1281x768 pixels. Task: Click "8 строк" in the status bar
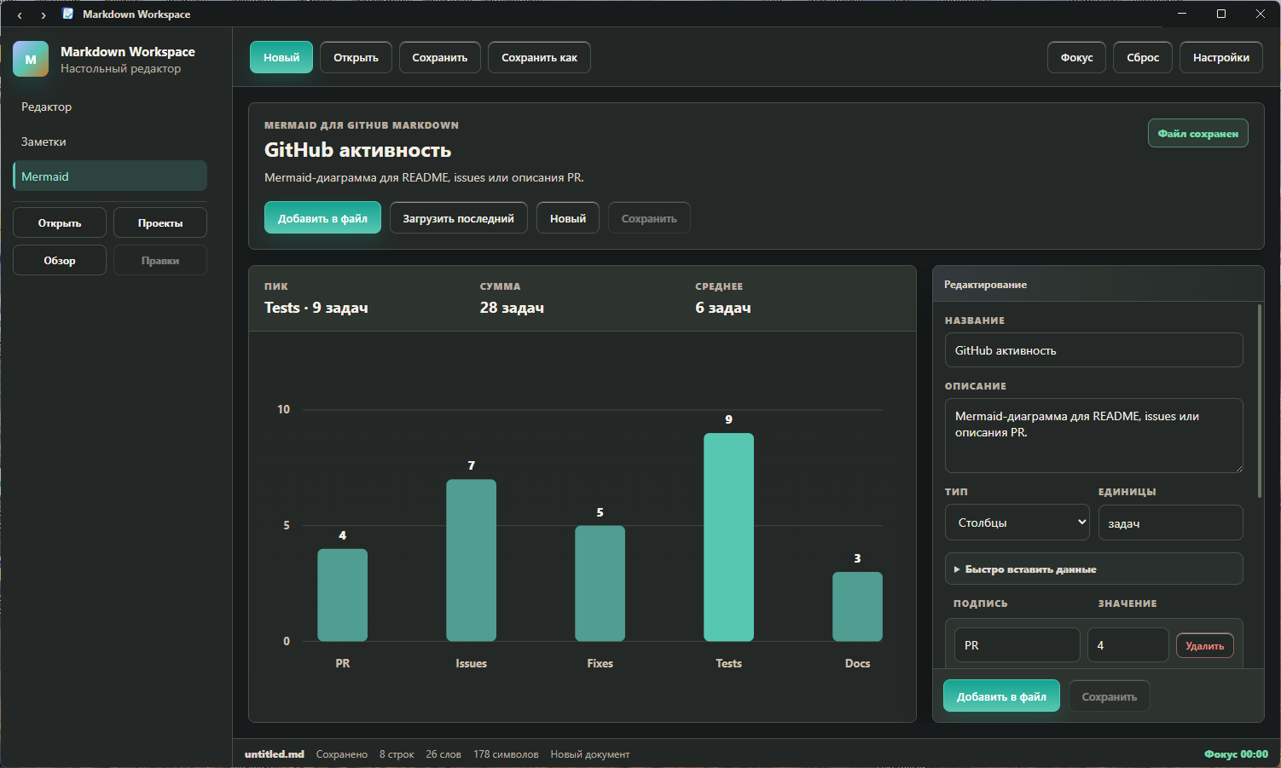397,754
